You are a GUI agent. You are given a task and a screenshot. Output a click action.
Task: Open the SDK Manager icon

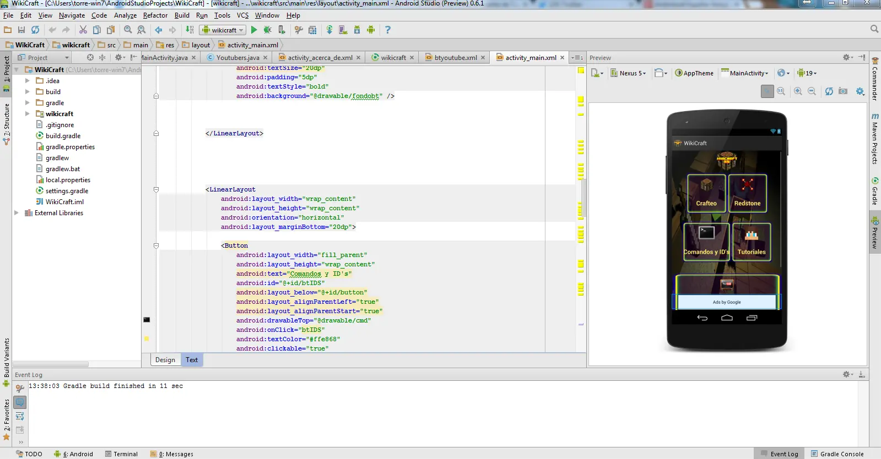point(357,30)
